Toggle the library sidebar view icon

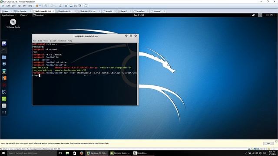point(66,6)
